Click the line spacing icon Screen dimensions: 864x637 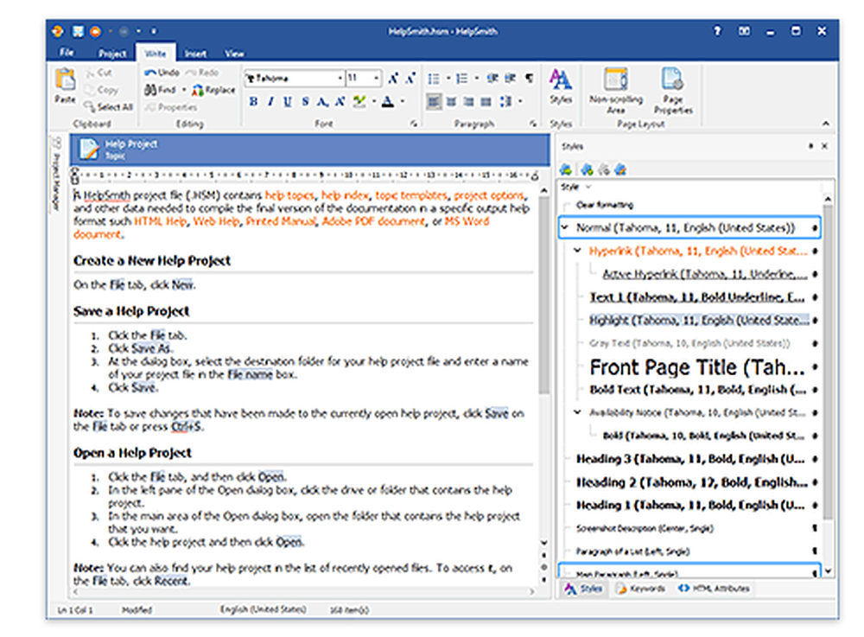coord(505,101)
